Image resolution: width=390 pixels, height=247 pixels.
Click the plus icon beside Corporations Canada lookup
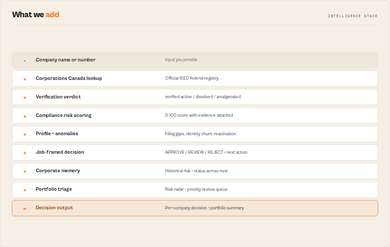click(x=25, y=79)
